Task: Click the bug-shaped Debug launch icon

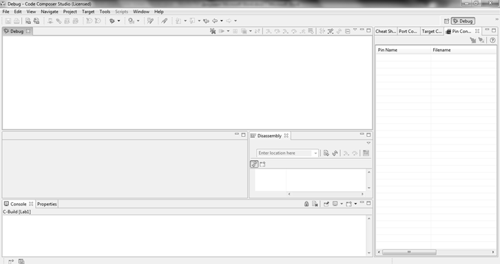Action: (112, 21)
